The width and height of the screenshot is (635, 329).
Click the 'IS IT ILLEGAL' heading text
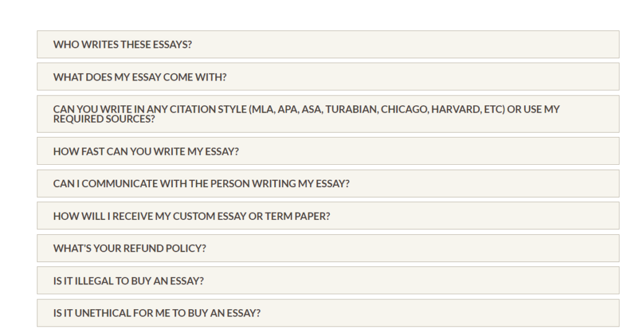tap(84, 281)
